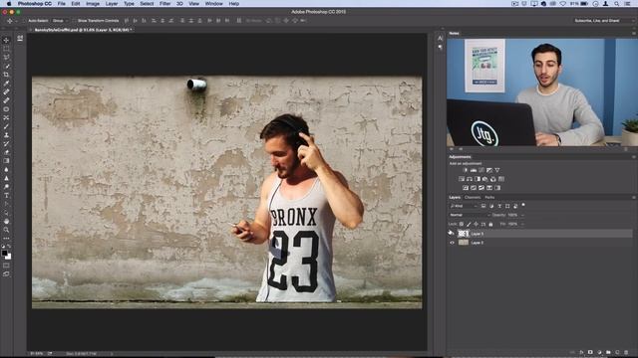Add a Curves adjustment
638x358 pixels.
pos(481,170)
